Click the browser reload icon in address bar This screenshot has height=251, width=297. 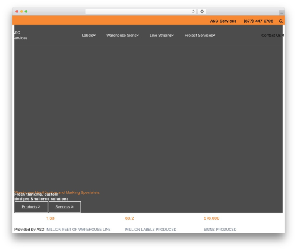[x=193, y=11]
